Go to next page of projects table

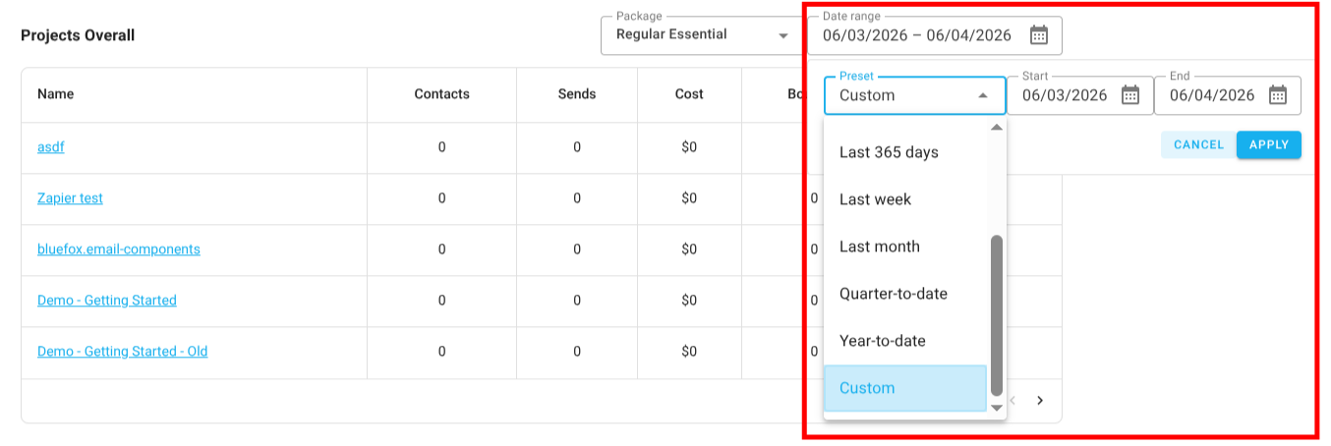[1040, 401]
